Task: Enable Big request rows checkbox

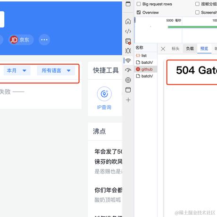Action: click(139, 4)
